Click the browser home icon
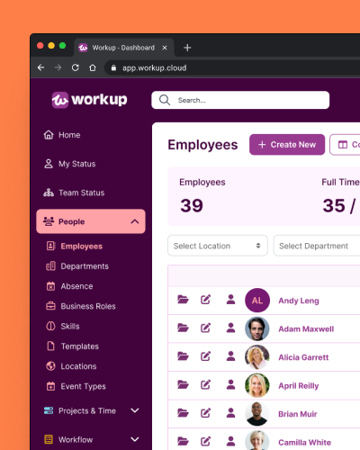 point(93,67)
